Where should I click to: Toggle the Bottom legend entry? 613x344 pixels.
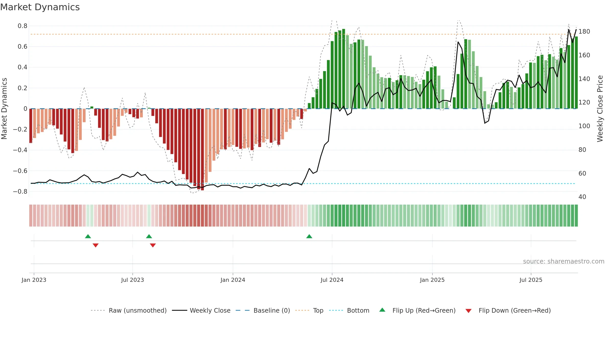(349, 310)
